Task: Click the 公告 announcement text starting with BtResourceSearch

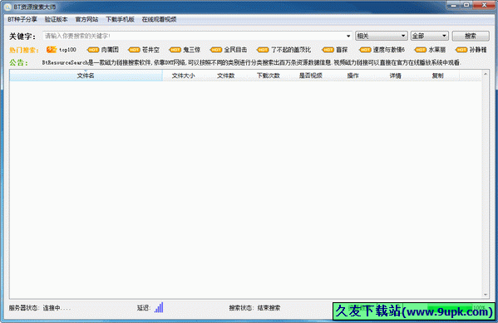Action: click(252, 62)
